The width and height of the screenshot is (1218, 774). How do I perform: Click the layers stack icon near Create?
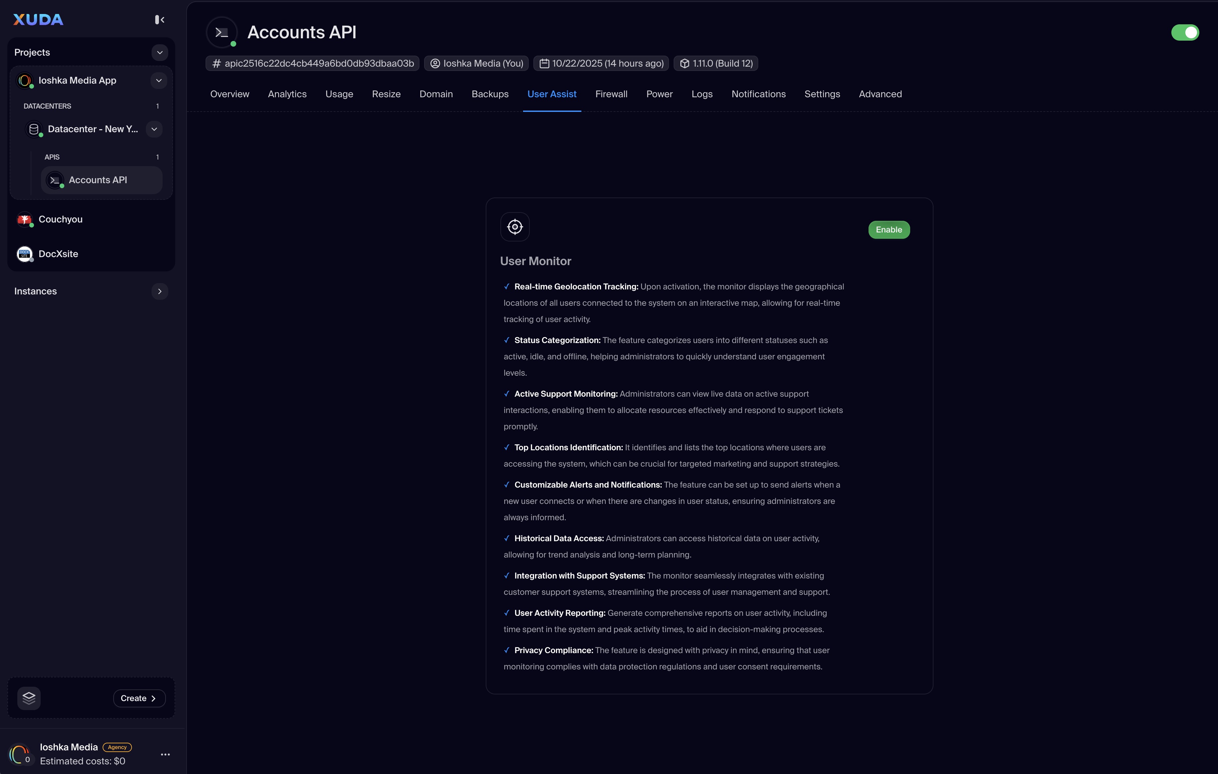coord(29,698)
